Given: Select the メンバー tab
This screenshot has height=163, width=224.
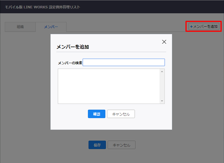Looking at the screenshot, I should tap(51, 27).
